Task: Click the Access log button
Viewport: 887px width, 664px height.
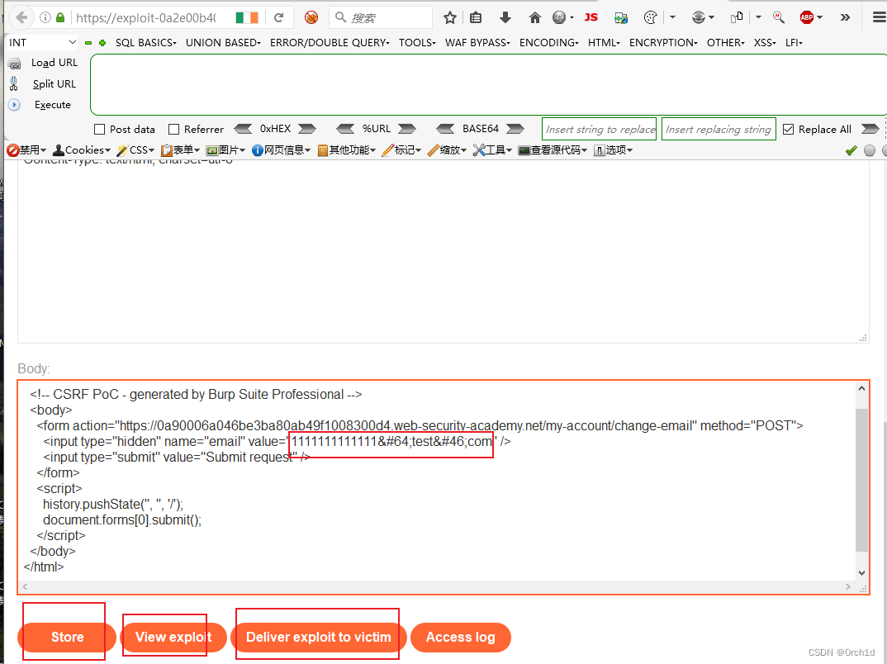Action: pyautogui.click(x=461, y=638)
